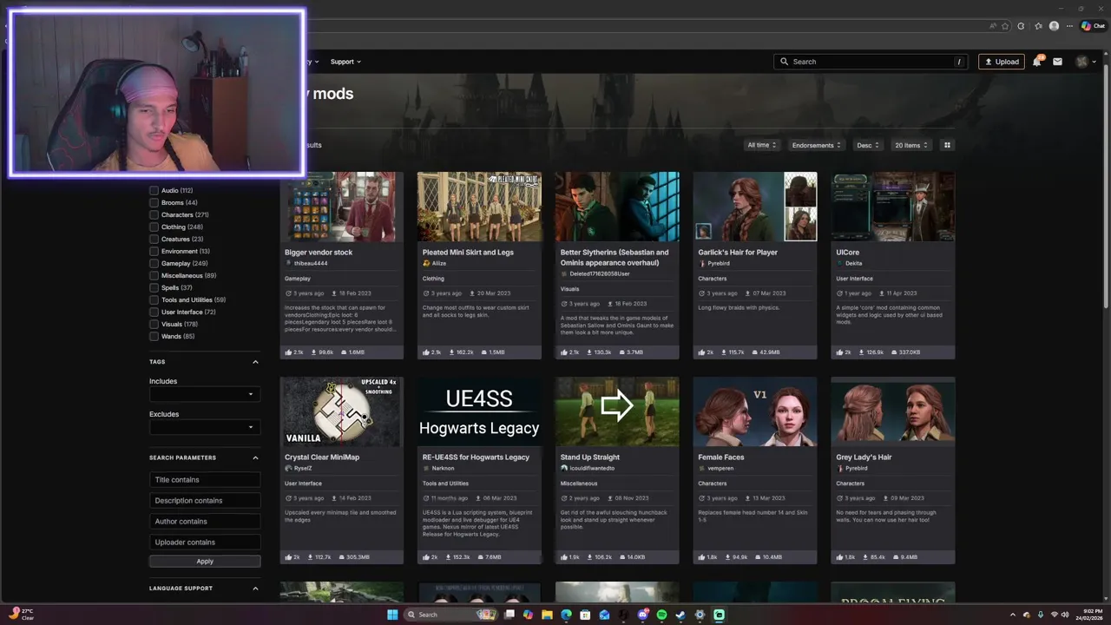Open Discord from the taskbar
The image size is (1111, 625).
pyautogui.click(x=642, y=615)
